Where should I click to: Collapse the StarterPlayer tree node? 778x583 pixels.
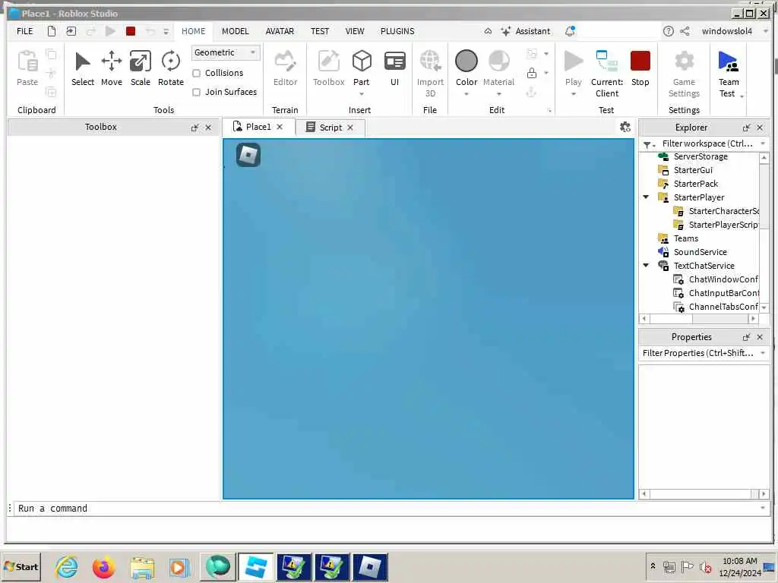[x=646, y=197]
